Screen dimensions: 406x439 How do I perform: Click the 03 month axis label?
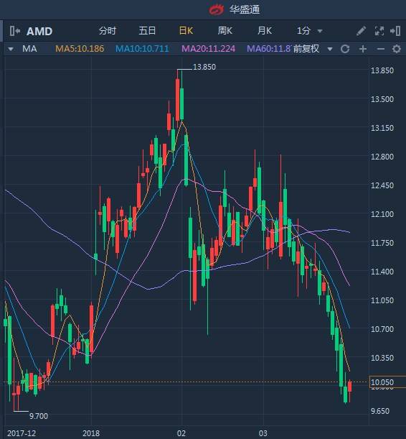263,433
